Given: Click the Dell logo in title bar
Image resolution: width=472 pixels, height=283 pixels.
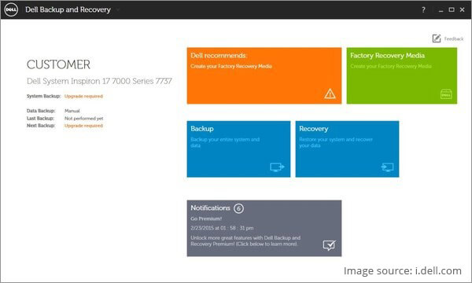Looking at the screenshot, I should [x=11, y=9].
